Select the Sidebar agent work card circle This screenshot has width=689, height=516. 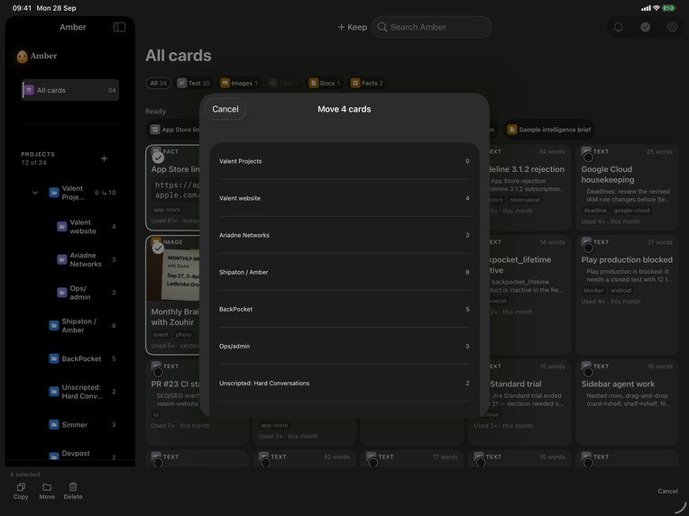(x=588, y=372)
